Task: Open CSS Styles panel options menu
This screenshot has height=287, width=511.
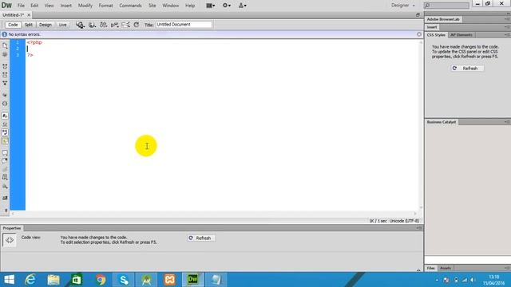Action: point(507,35)
